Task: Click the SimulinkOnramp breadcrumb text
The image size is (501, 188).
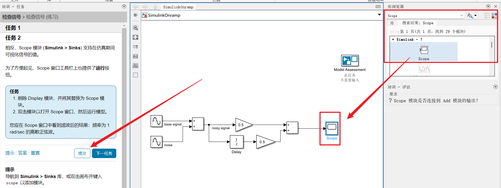Action: [164, 15]
